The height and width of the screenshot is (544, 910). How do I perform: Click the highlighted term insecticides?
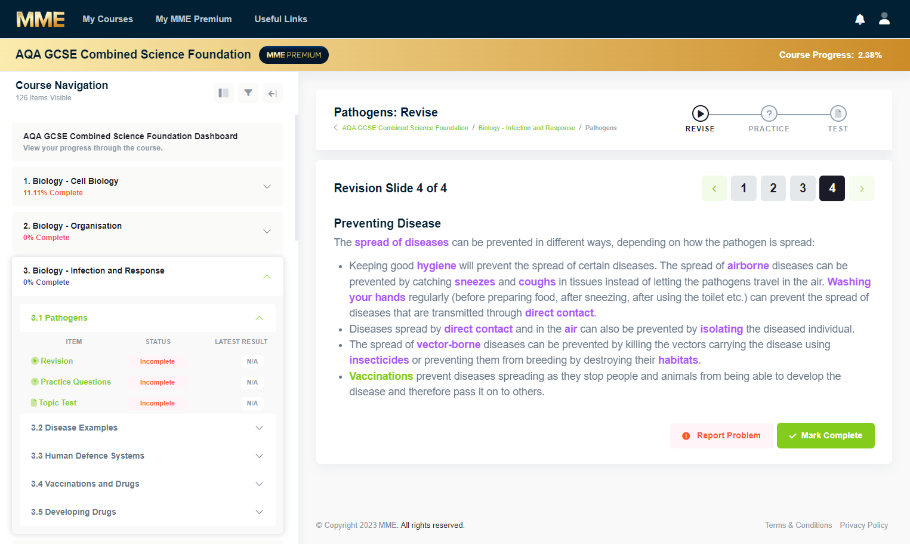point(379,360)
